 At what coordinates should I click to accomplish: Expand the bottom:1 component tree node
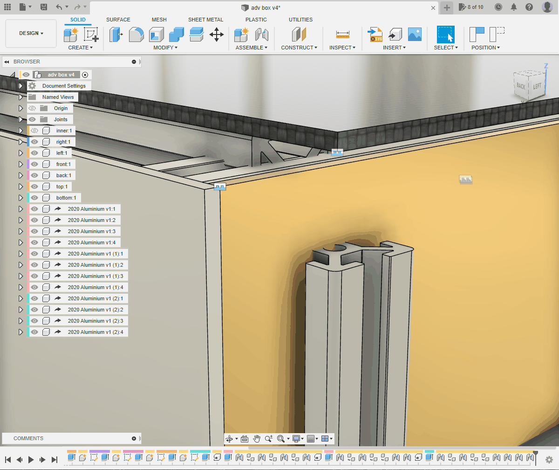click(20, 198)
